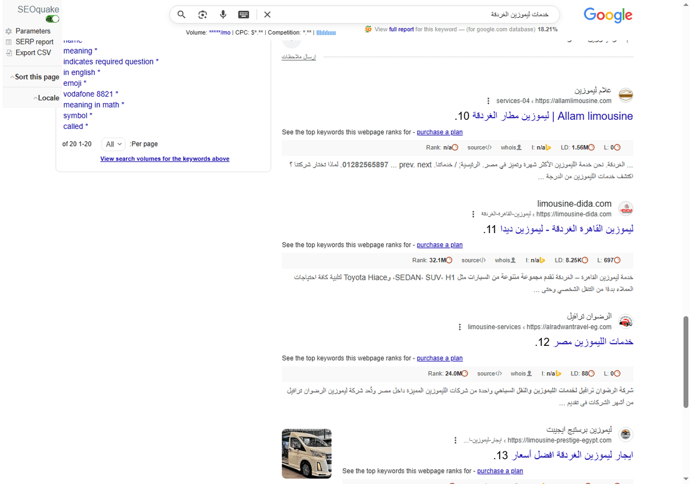Click the source code icon for limousine-dida.com result

(473, 260)
